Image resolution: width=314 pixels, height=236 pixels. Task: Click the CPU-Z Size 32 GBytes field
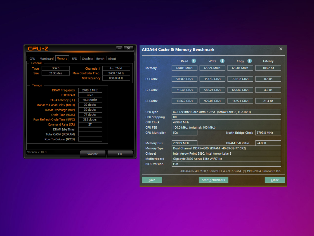tap(56, 73)
